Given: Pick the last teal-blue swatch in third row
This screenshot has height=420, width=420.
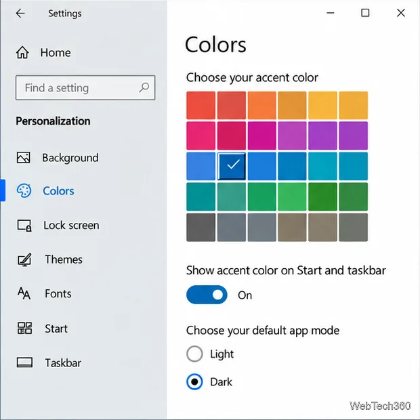Looking at the screenshot, I should coord(354,166).
